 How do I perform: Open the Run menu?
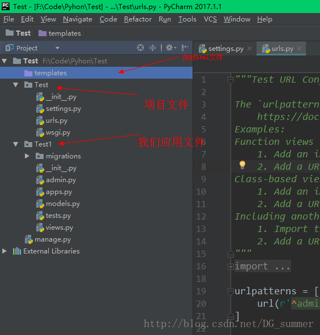click(x=165, y=19)
